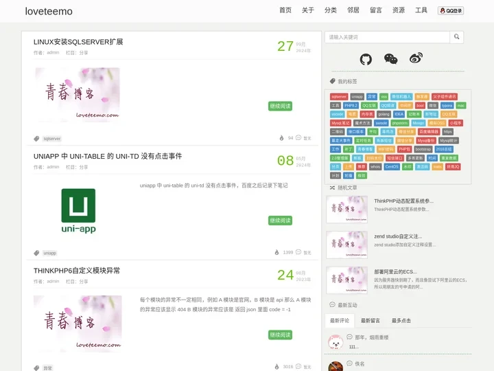The width and height of the screenshot is (494, 371).
Task: Select the IDEA tag
Action: 399,114
